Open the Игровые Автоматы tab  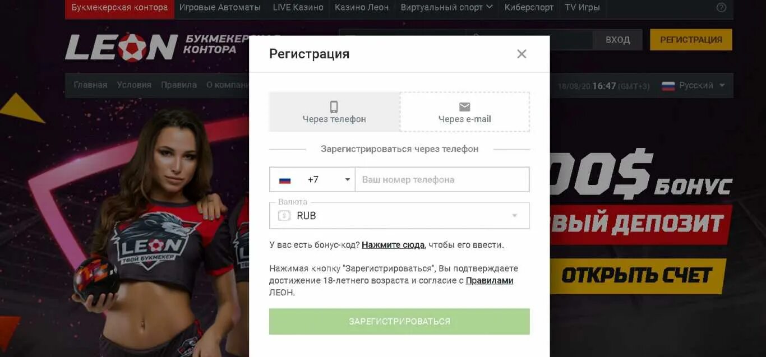[220, 7]
